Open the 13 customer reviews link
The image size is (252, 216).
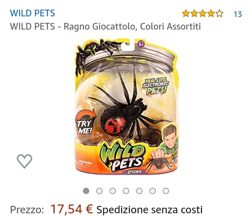(238, 14)
